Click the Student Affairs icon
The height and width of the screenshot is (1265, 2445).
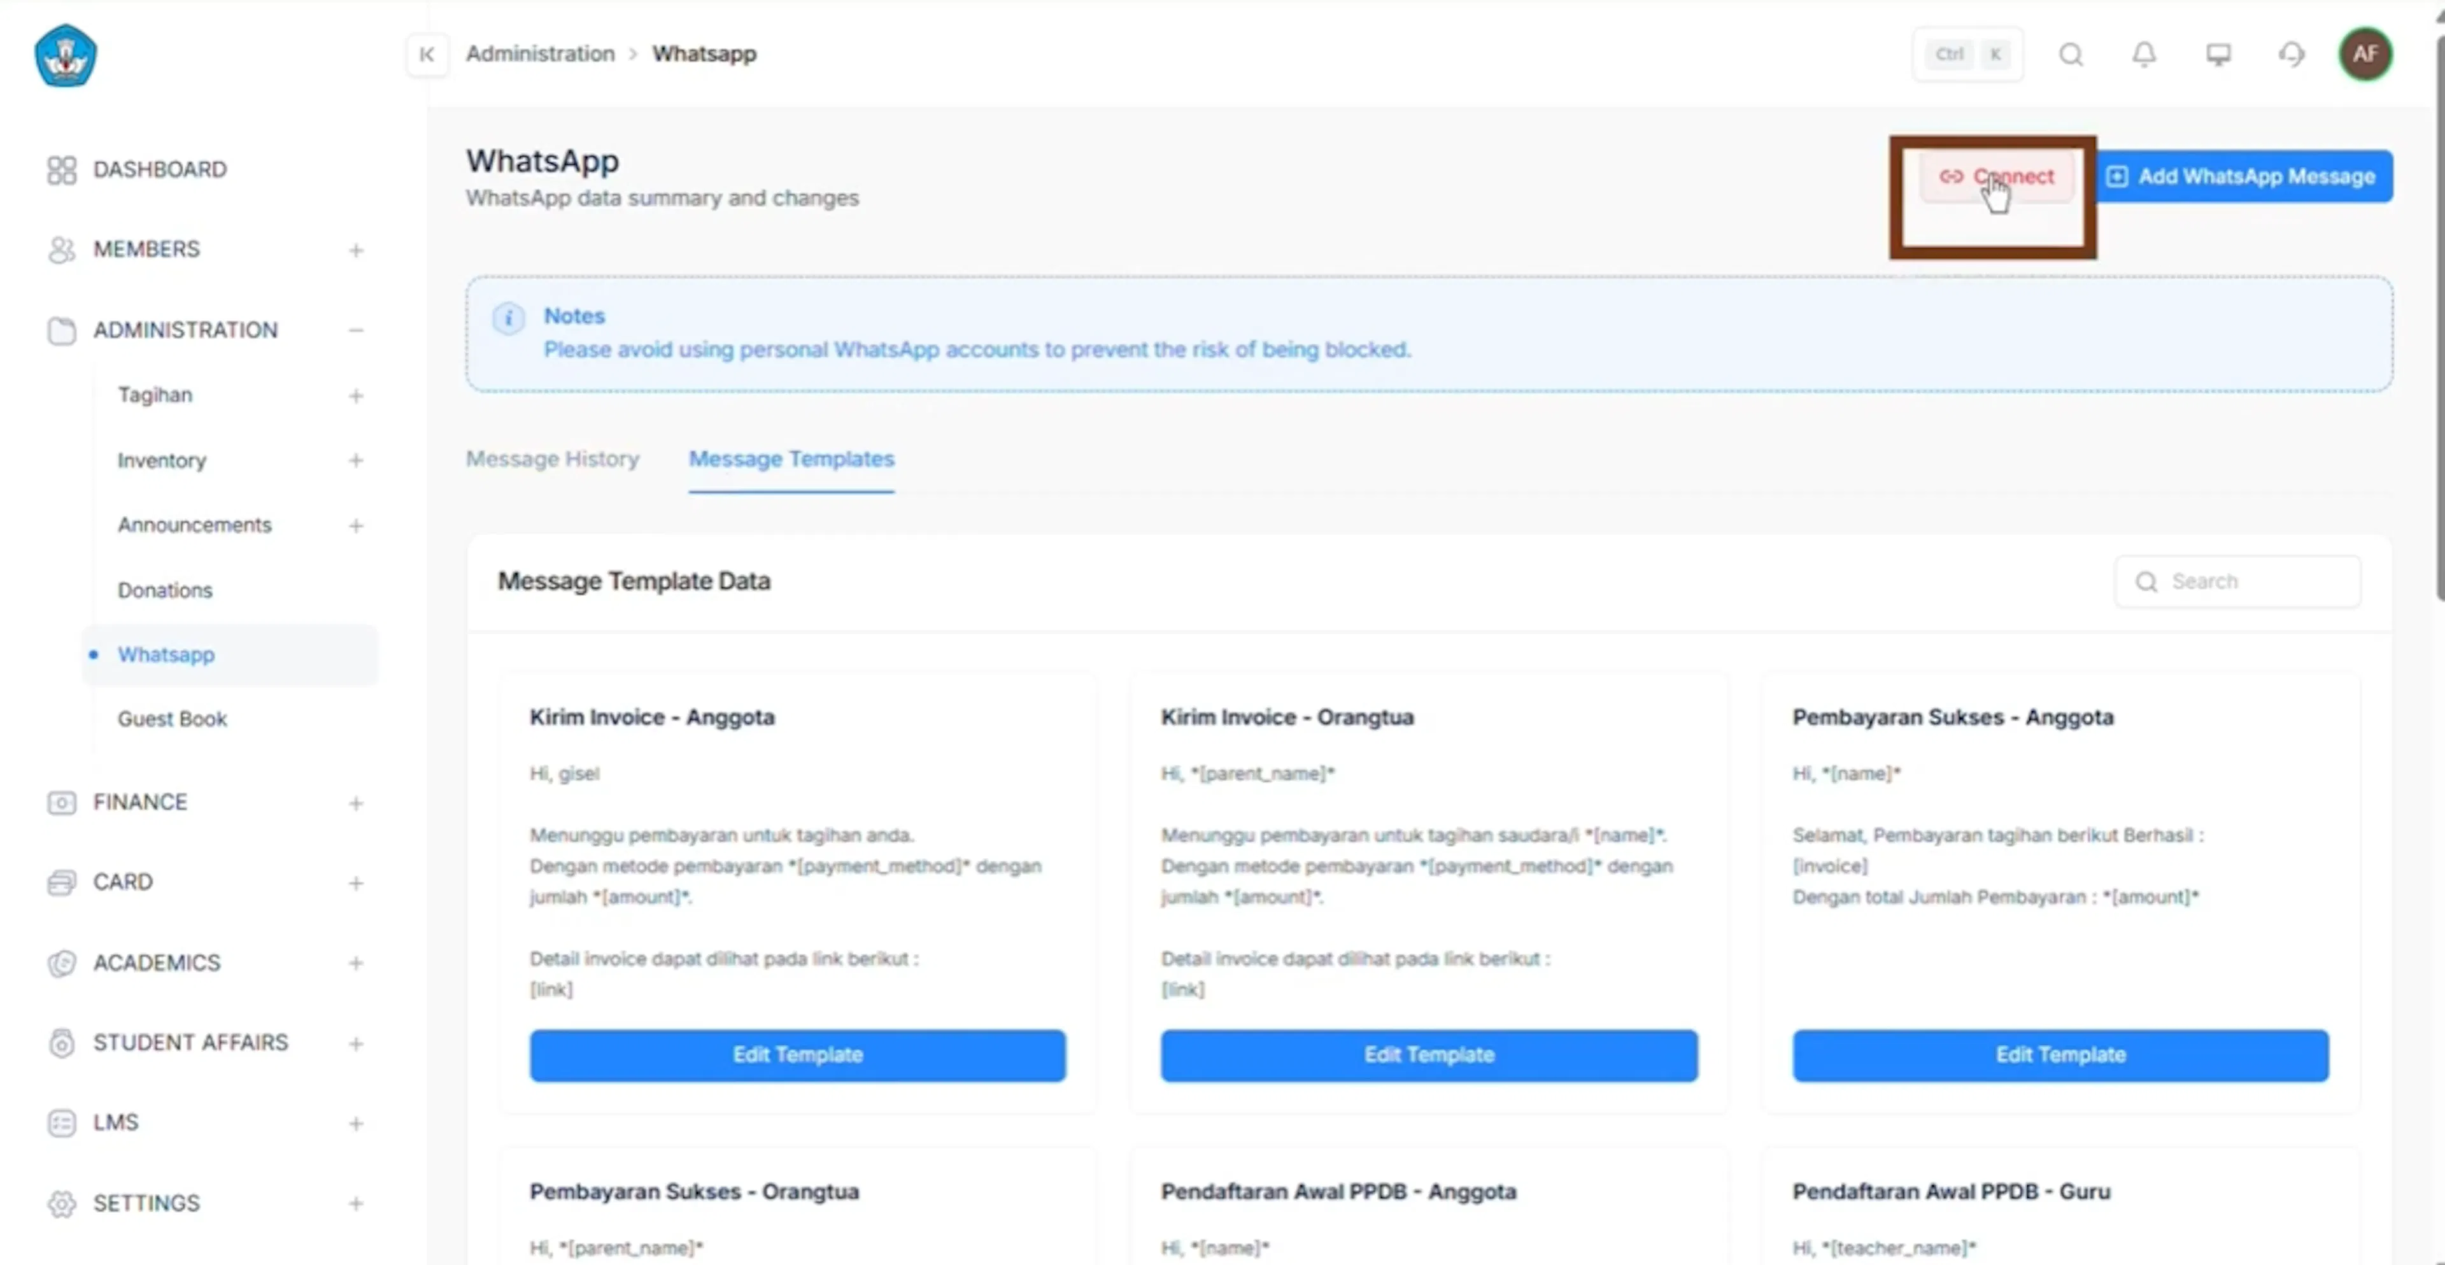click(x=62, y=1043)
